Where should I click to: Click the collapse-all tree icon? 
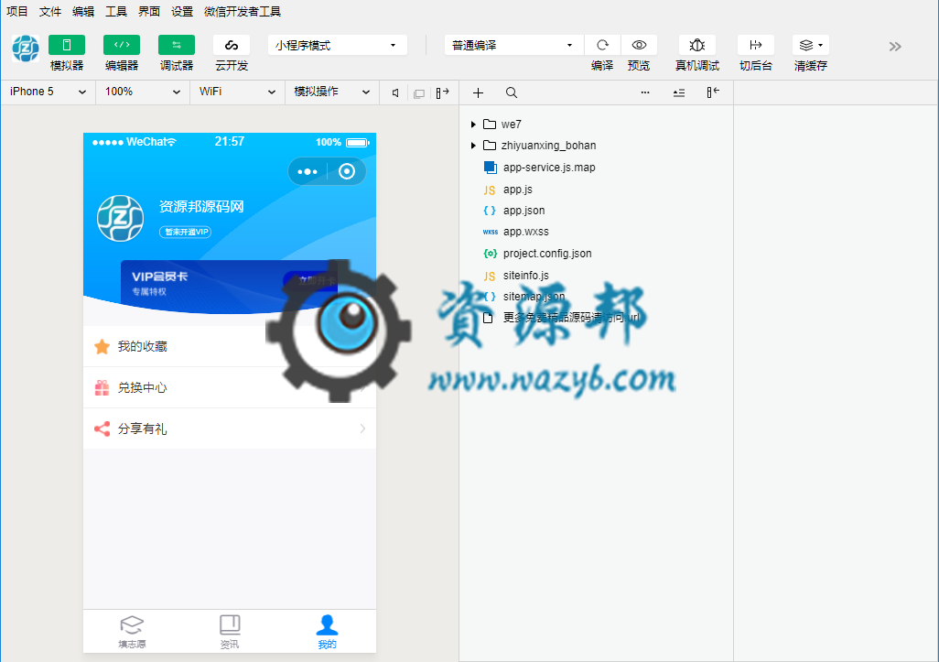(678, 92)
